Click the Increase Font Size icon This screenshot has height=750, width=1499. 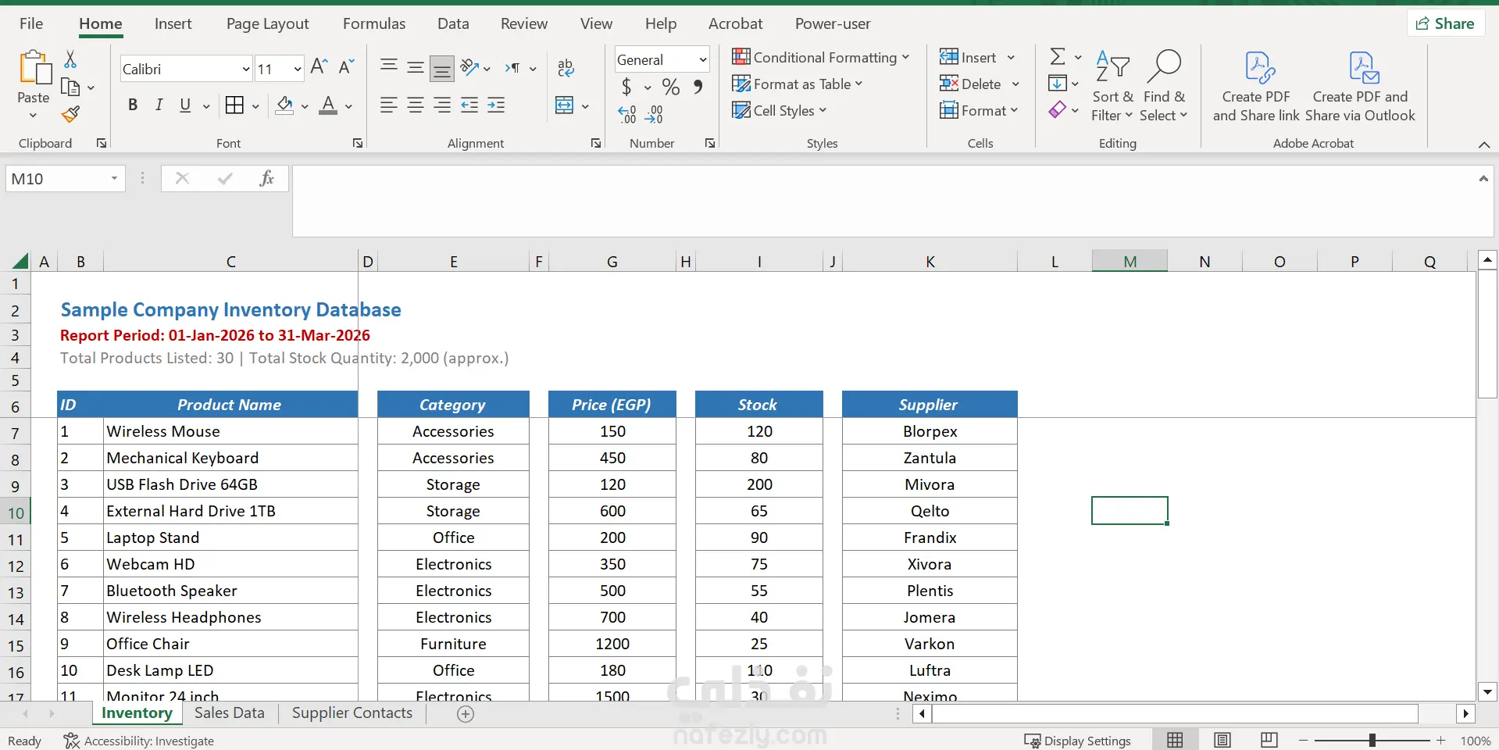click(318, 67)
